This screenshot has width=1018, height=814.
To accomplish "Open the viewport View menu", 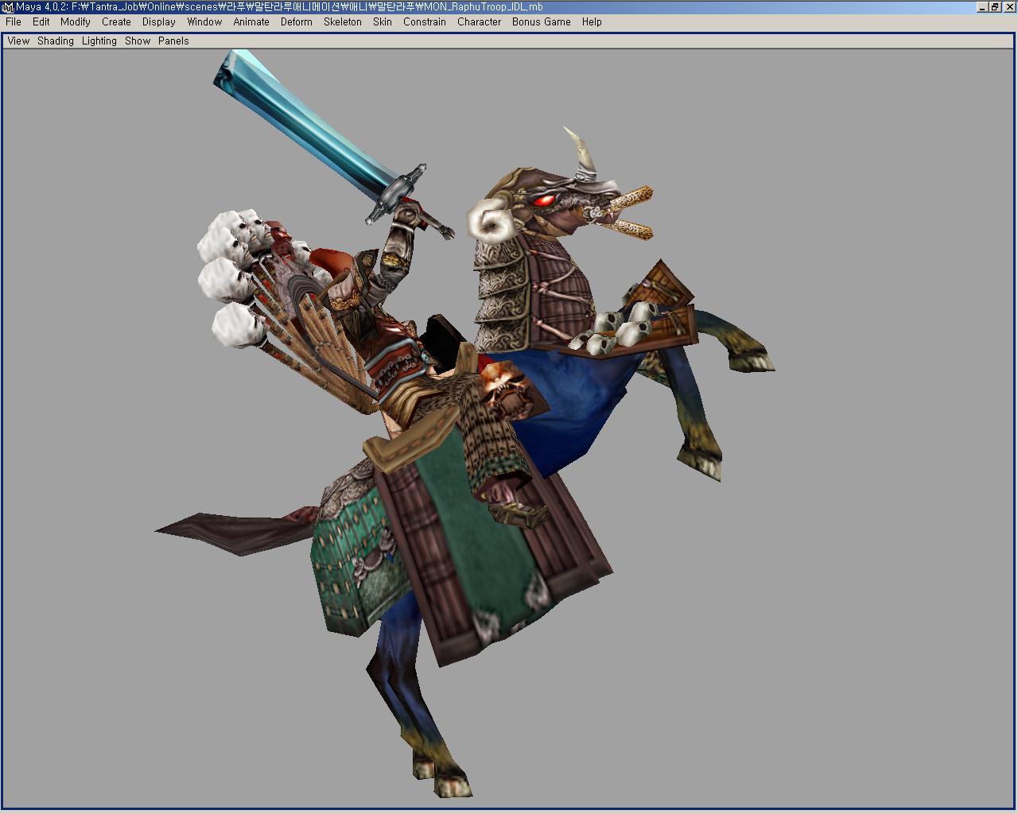I will (x=18, y=41).
